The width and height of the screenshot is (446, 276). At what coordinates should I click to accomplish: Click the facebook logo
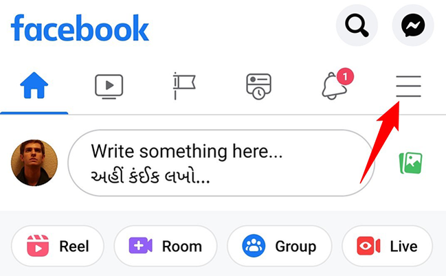(x=80, y=27)
